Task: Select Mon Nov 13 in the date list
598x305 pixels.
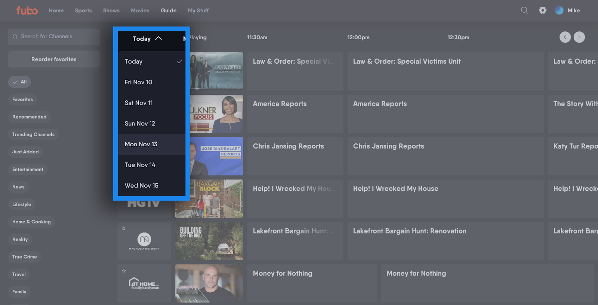Action: [x=152, y=144]
